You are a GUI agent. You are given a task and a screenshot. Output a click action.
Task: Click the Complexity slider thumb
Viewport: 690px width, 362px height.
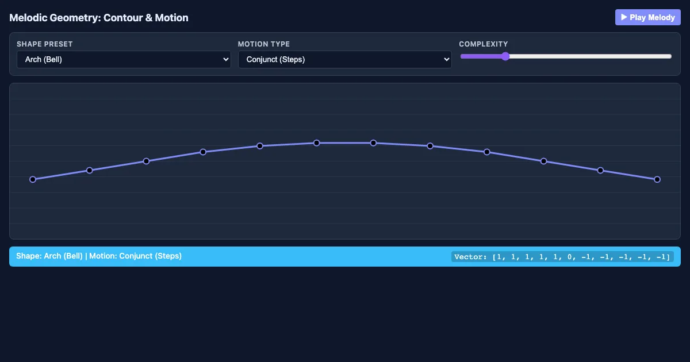pos(505,56)
